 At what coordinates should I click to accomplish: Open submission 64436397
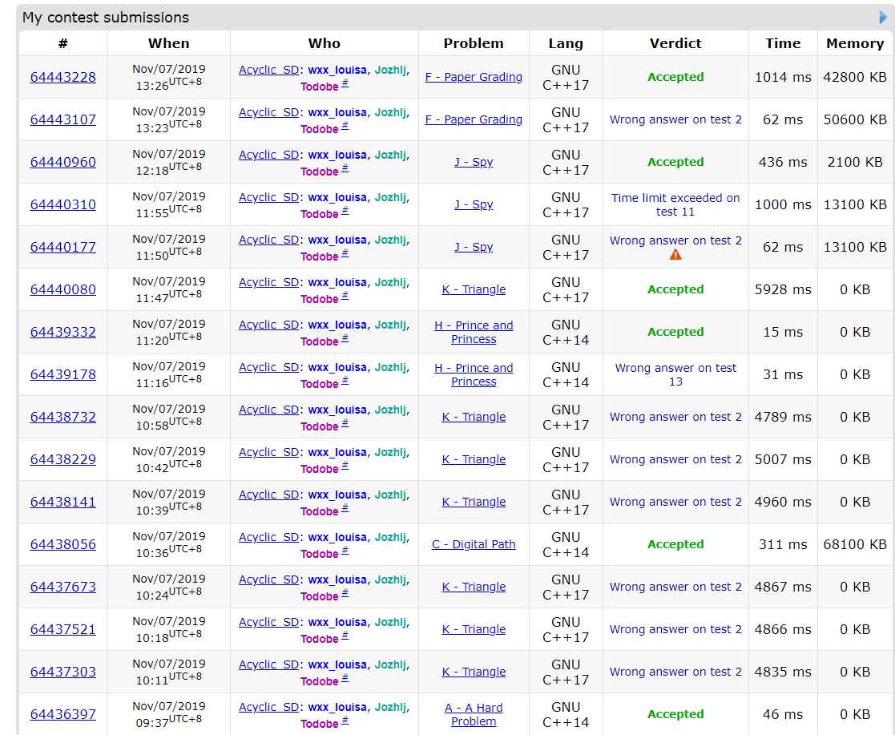(x=63, y=714)
